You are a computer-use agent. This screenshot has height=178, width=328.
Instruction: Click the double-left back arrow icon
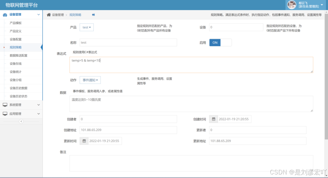(93, 15)
